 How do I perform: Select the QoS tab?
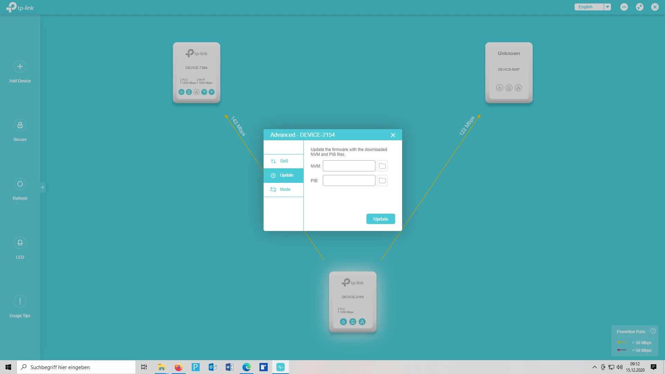tap(284, 161)
